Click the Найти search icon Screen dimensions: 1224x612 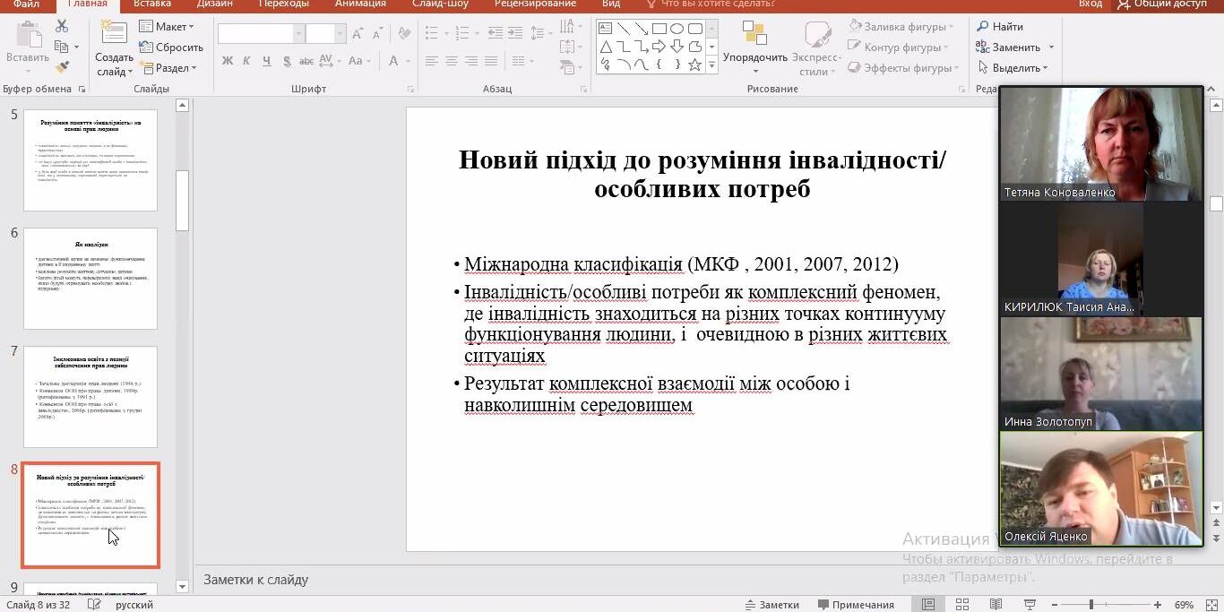(1007, 27)
